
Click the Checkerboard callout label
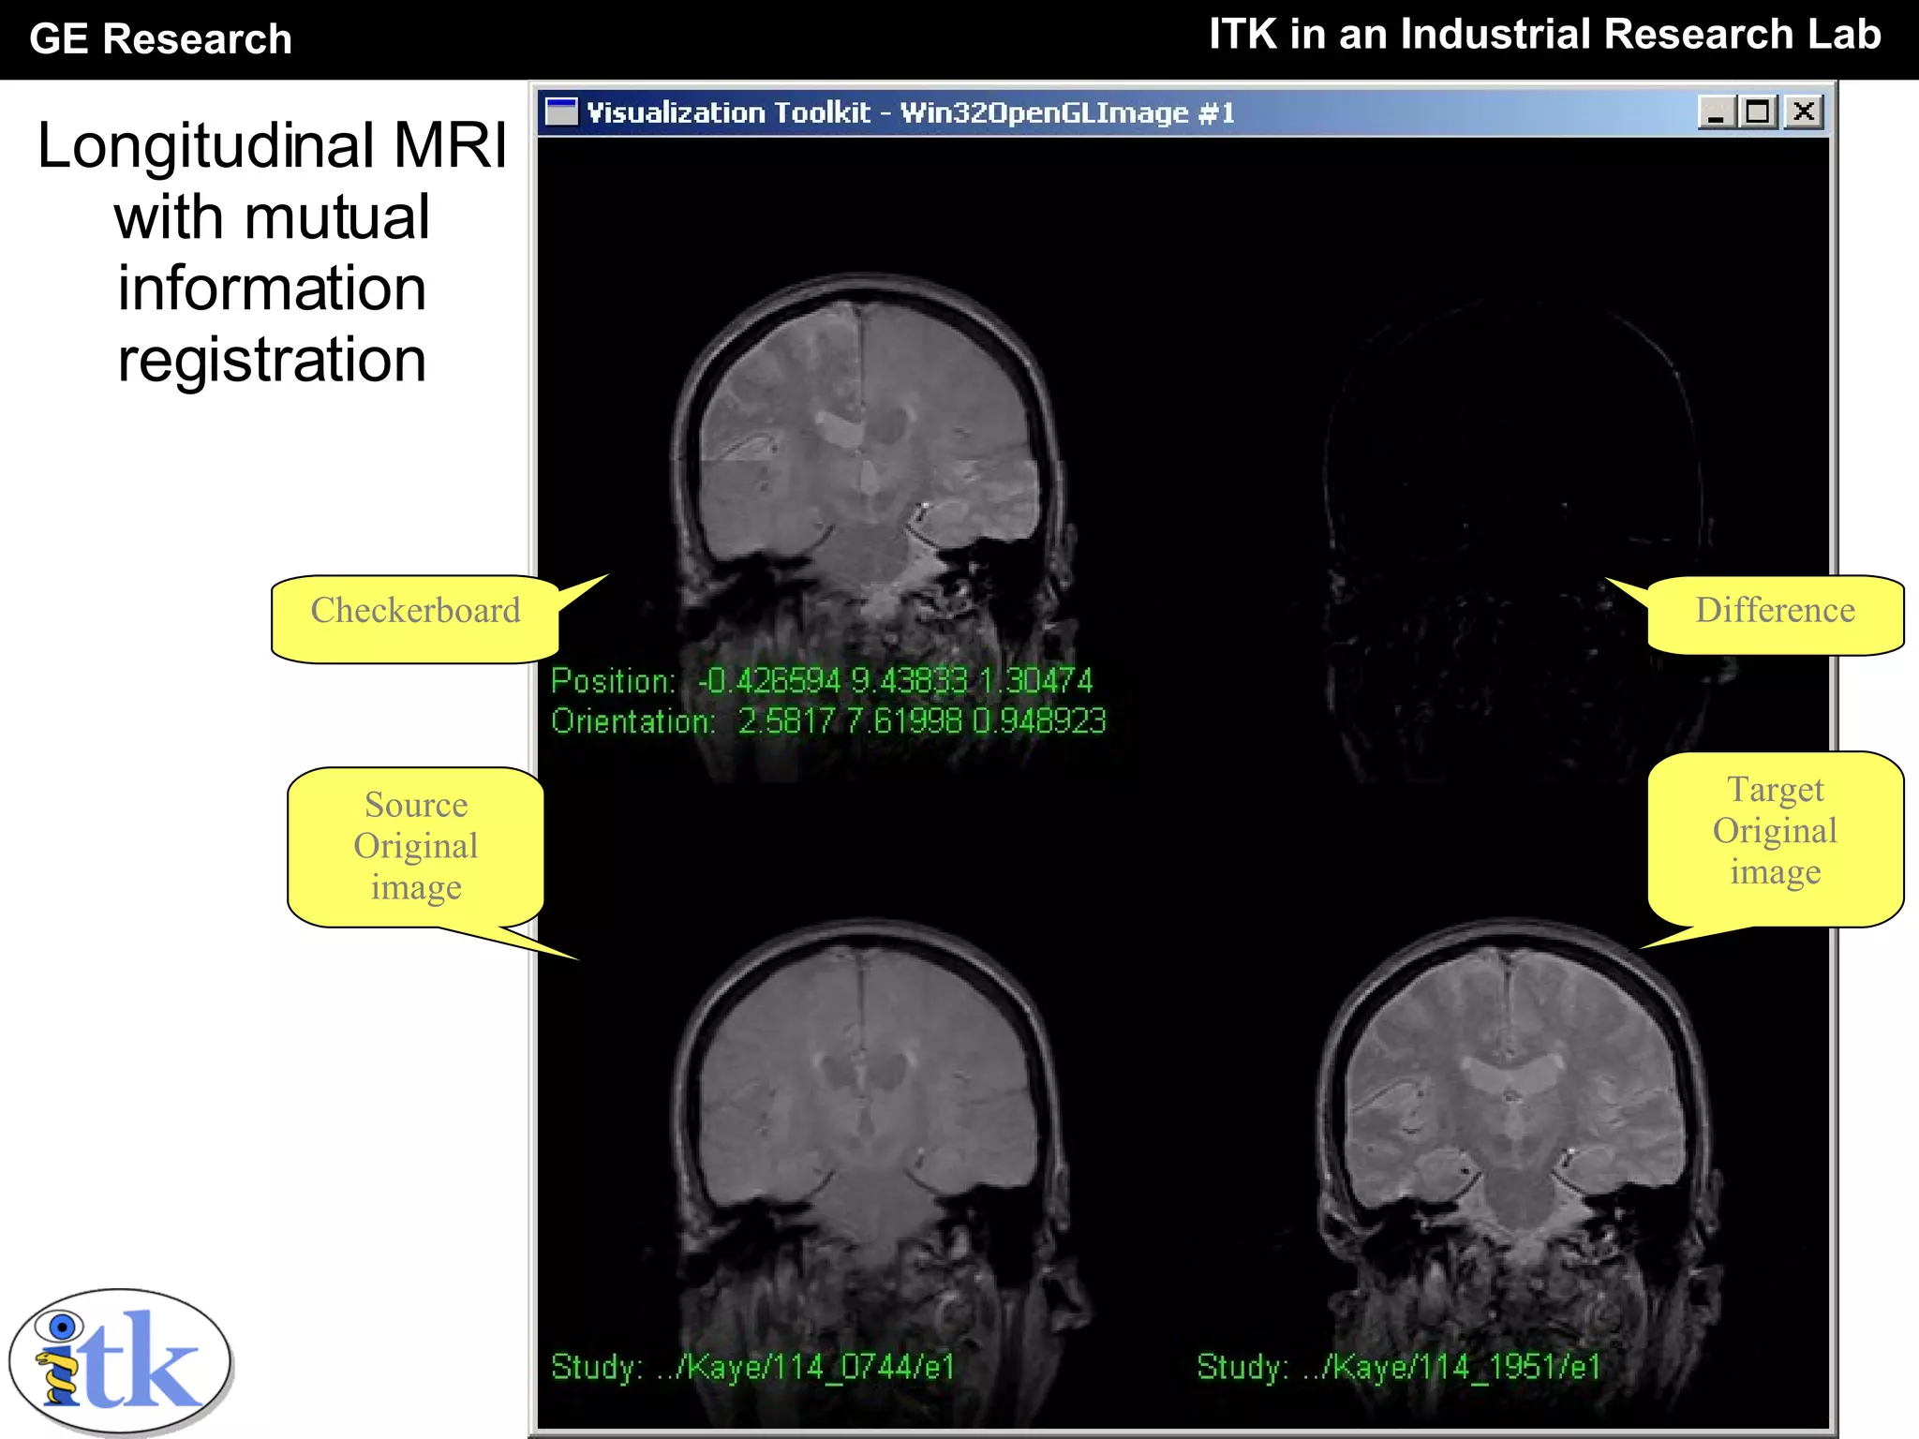415,612
